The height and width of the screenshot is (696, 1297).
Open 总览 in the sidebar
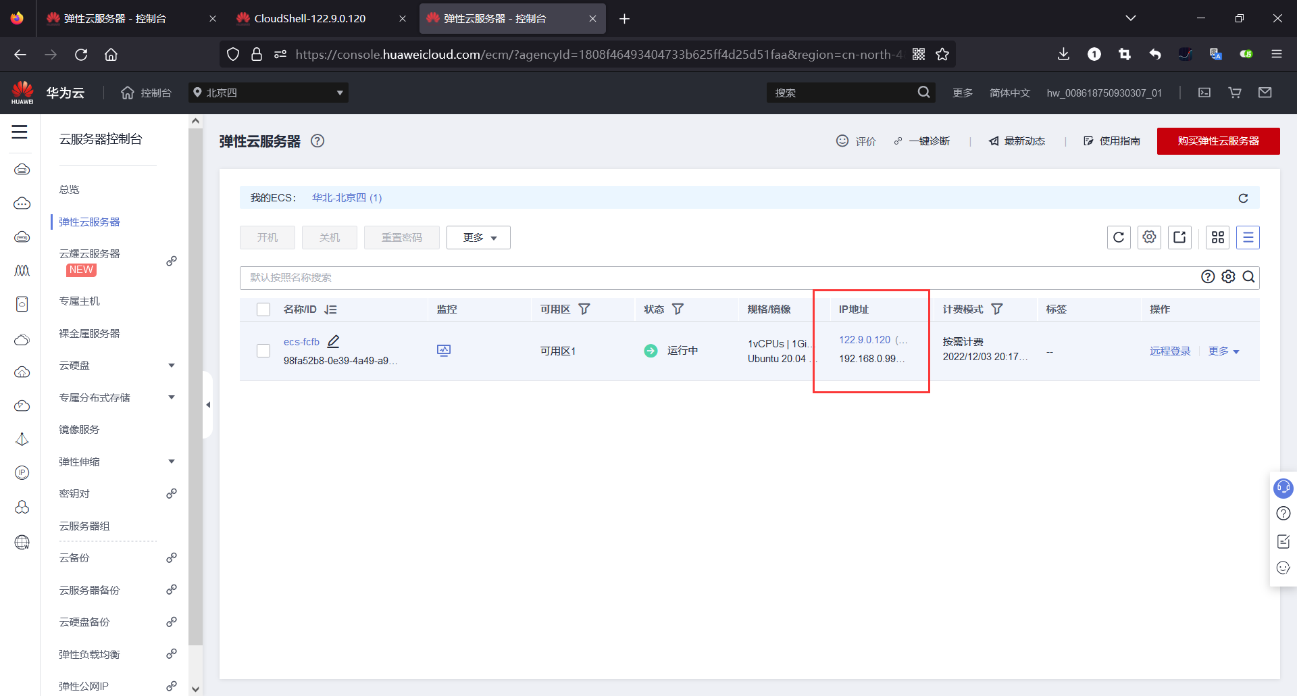click(69, 190)
